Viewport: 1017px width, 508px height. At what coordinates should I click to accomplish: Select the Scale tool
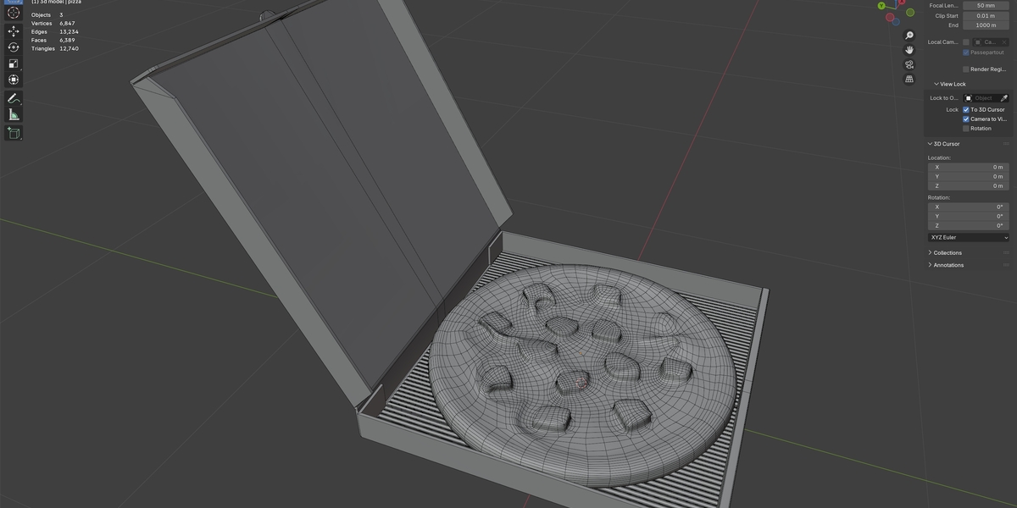coord(14,63)
